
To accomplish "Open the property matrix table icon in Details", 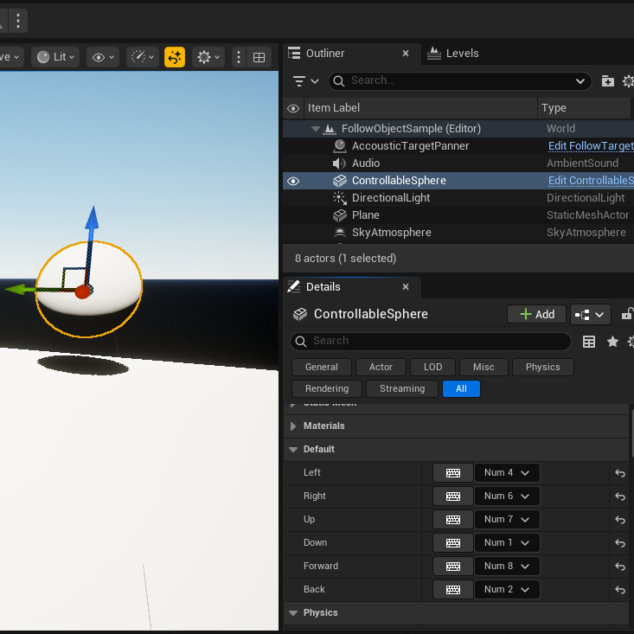I will [x=589, y=342].
